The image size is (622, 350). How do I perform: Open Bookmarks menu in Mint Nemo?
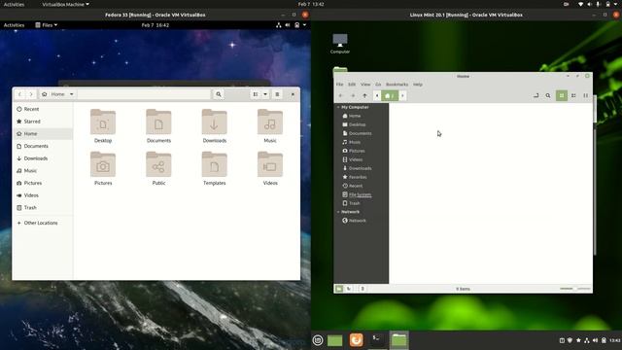coord(397,85)
